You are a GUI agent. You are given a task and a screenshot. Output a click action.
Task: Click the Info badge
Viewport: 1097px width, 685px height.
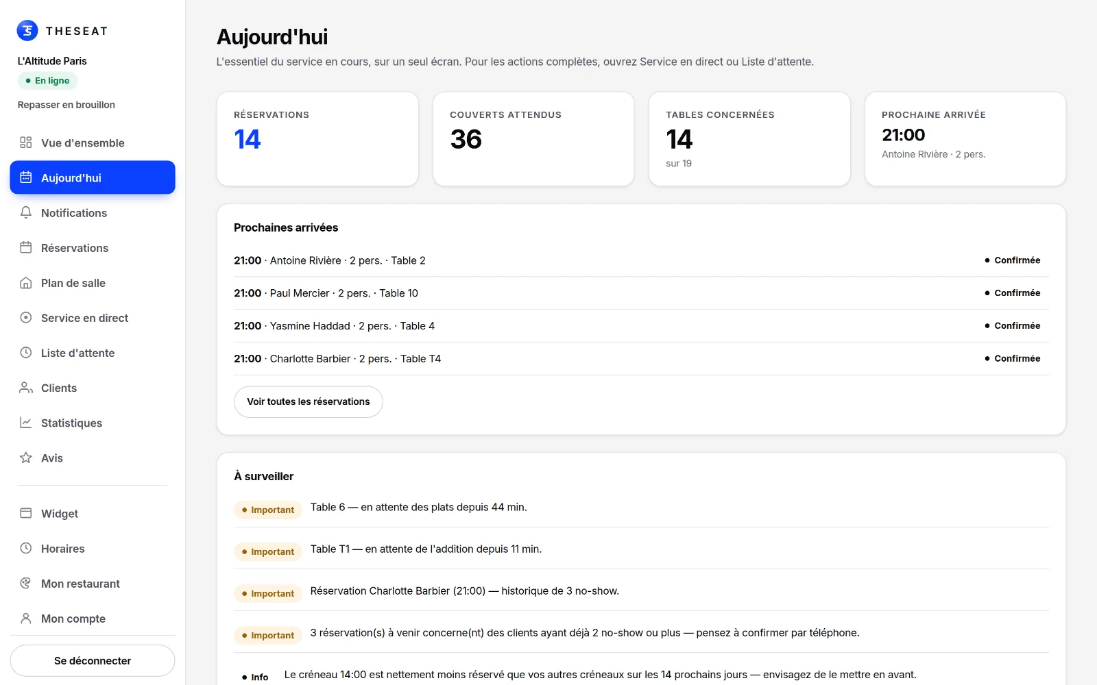point(255,677)
